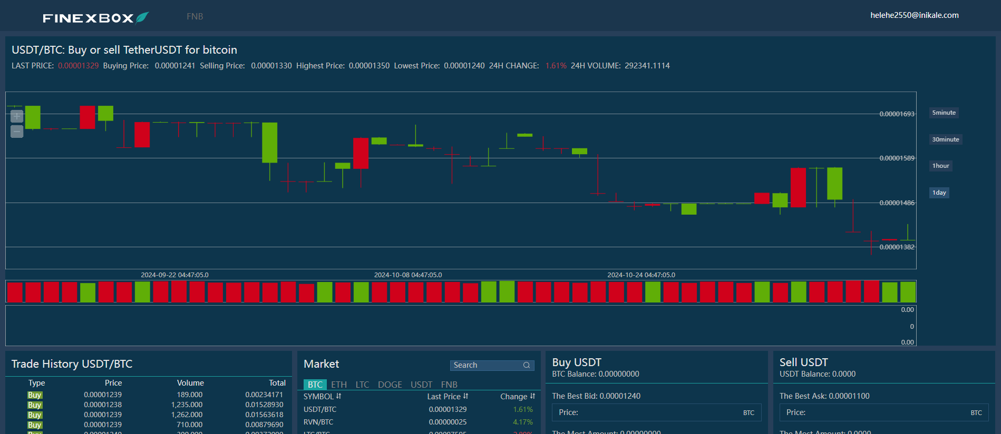Click RVN/BTC last price 0.00000025
This screenshot has width=1001, height=434.
pos(448,422)
